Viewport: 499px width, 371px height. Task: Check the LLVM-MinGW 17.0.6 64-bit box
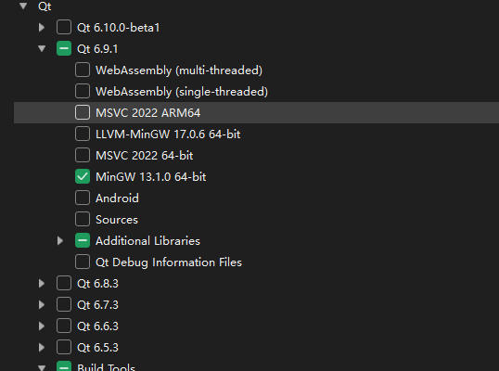point(83,134)
